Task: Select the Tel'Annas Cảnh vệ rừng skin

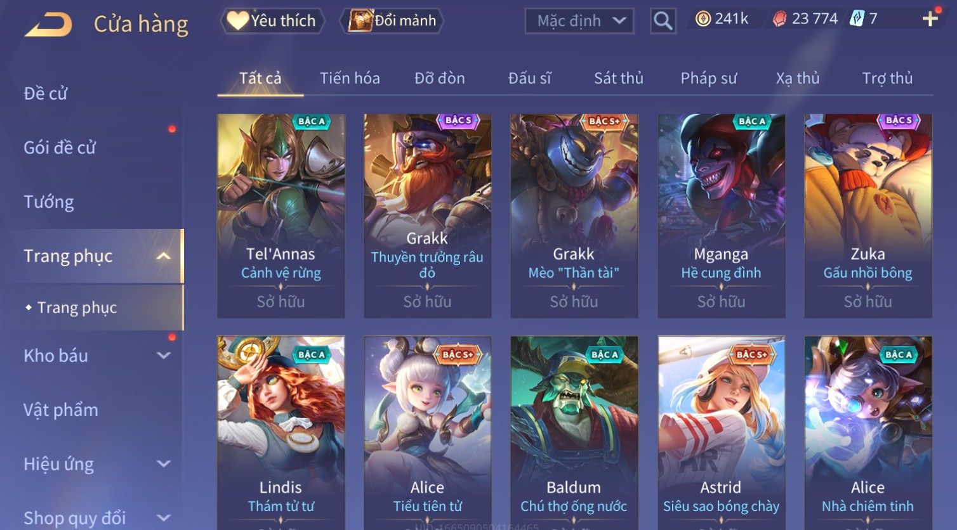Action: click(280, 216)
